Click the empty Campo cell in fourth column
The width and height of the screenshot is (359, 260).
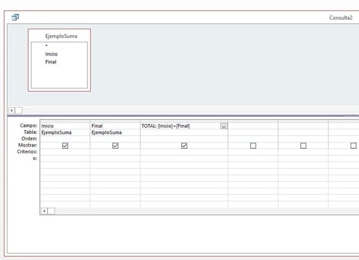point(253,126)
